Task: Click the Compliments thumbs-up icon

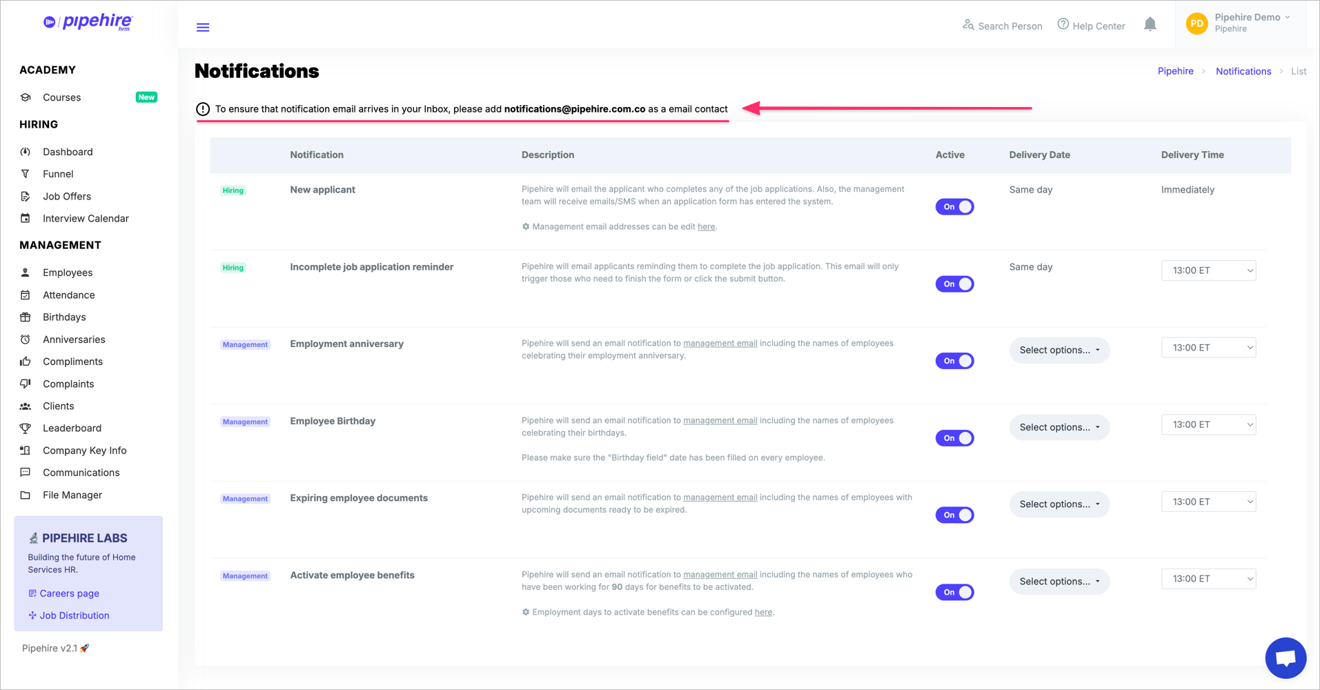Action: [x=26, y=362]
